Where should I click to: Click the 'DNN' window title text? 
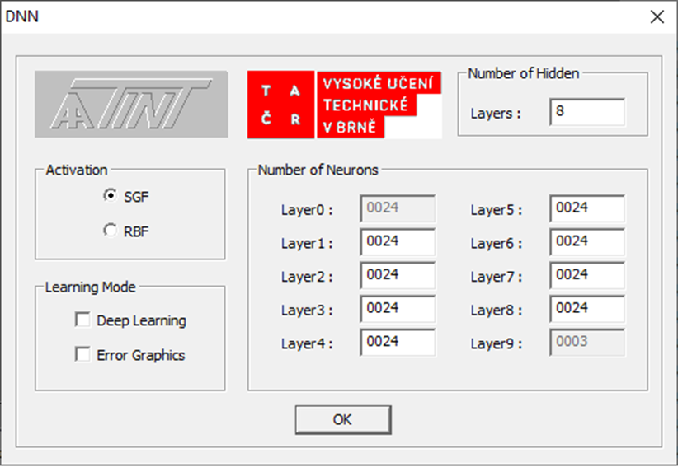coord(21,16)
